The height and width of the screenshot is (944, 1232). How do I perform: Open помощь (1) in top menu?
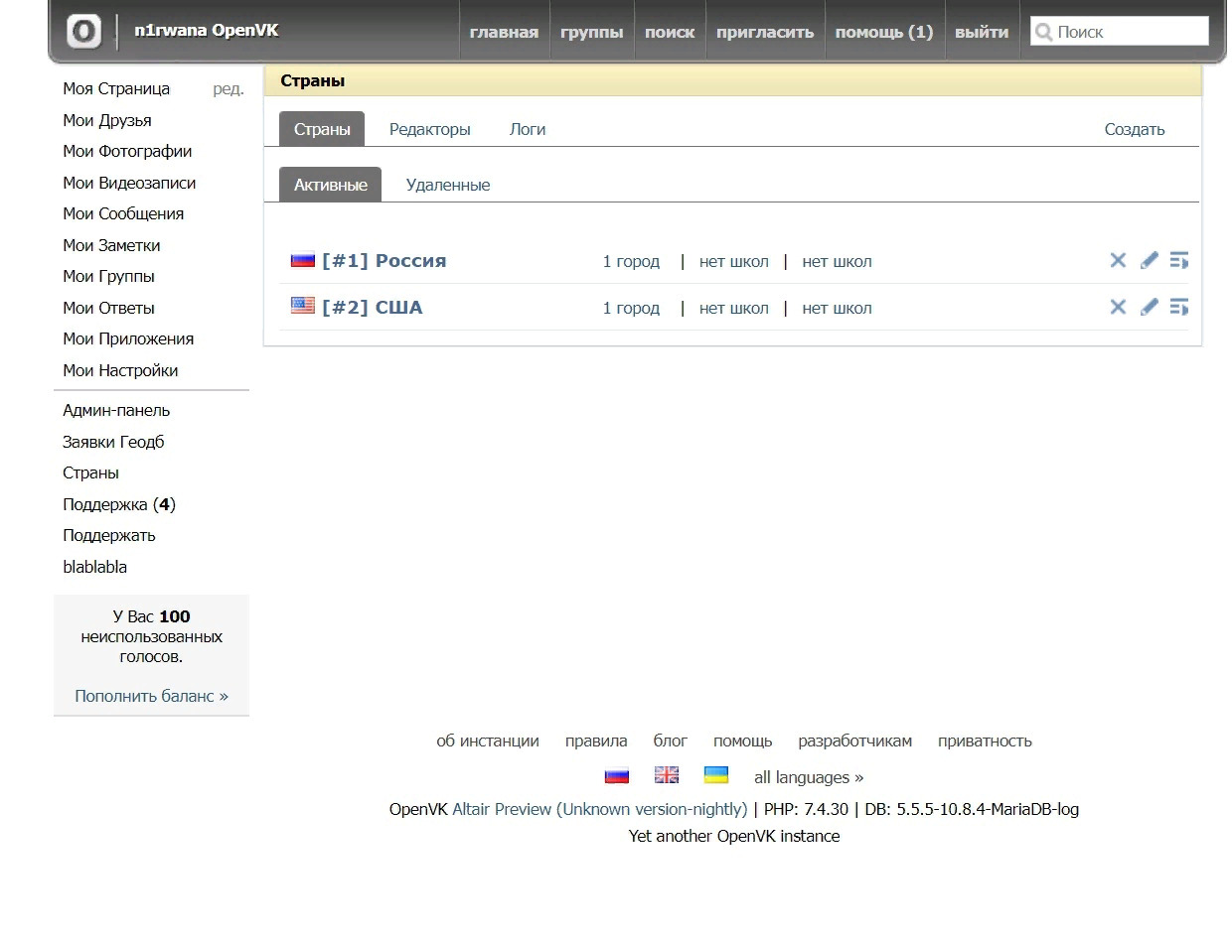(x=883, y=32)
